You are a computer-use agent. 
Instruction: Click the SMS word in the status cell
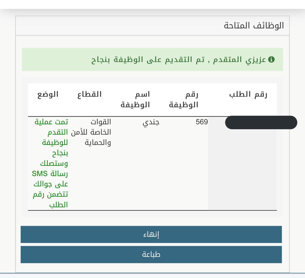(40, 173)
